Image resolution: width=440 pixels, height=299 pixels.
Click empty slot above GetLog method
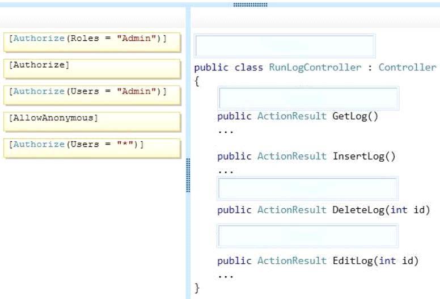308,98
